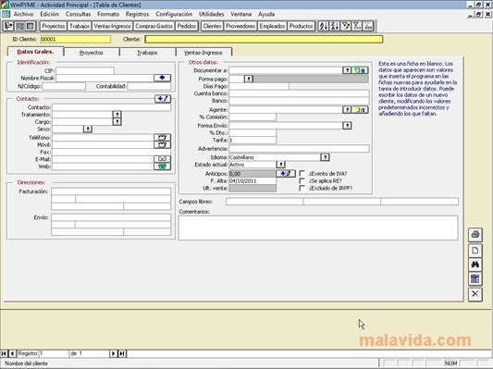The image size is (493, 369).
Task: Sort records ascending A-Z
Action: point(324,26)
